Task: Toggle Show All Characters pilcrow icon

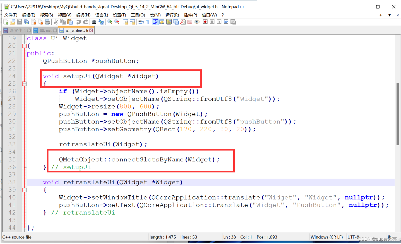Action: 148,22
